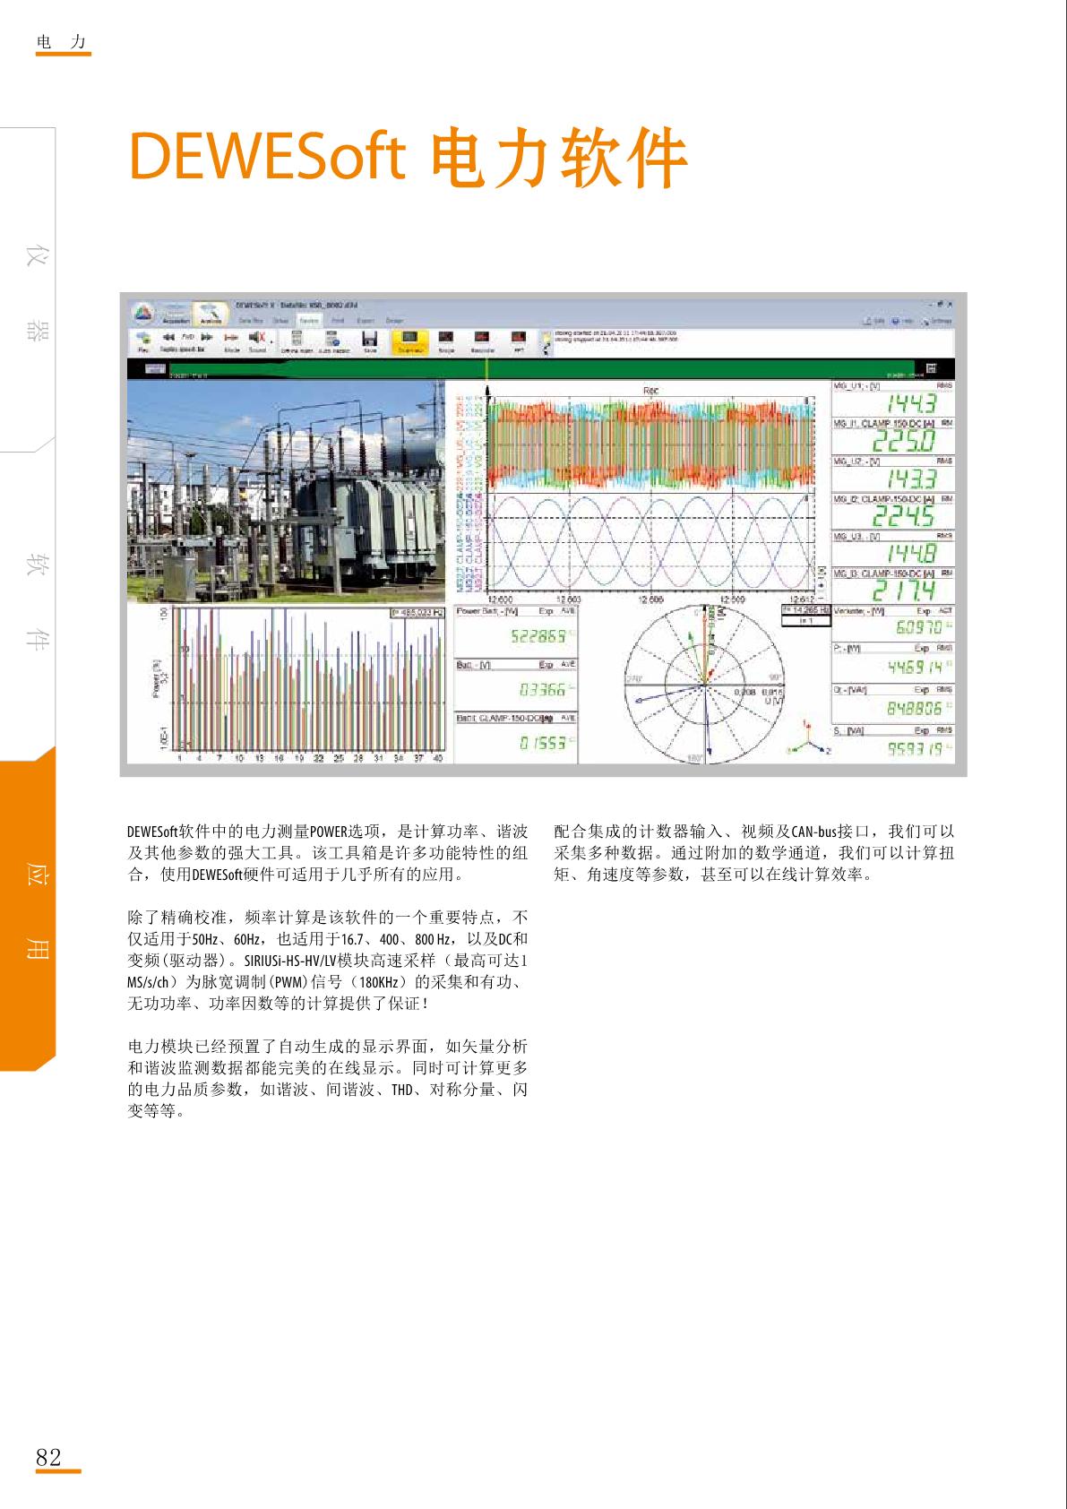Switch to Analysis mode
The height and width of the screenshot is (1509, 1067).
click(x=211, y=314)
